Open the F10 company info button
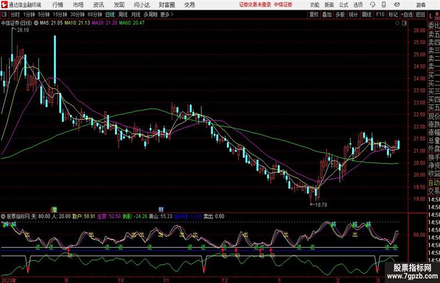This screenshot has height=283, width=440. coord(380,15)
